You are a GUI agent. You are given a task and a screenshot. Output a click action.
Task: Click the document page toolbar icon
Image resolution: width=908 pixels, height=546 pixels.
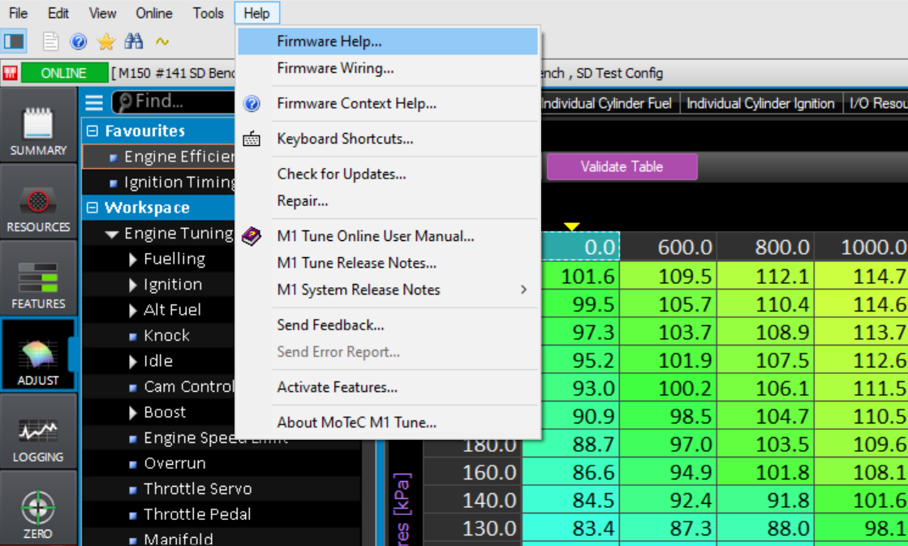click(51, 41)
